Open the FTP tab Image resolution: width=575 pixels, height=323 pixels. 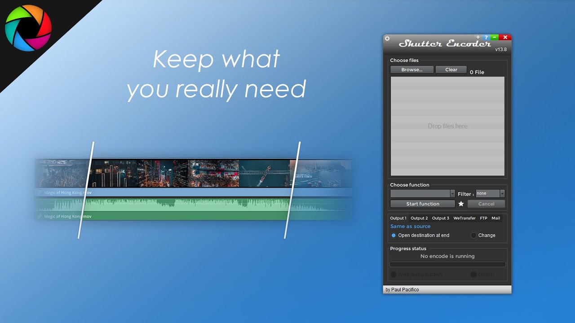coord(483,218)
